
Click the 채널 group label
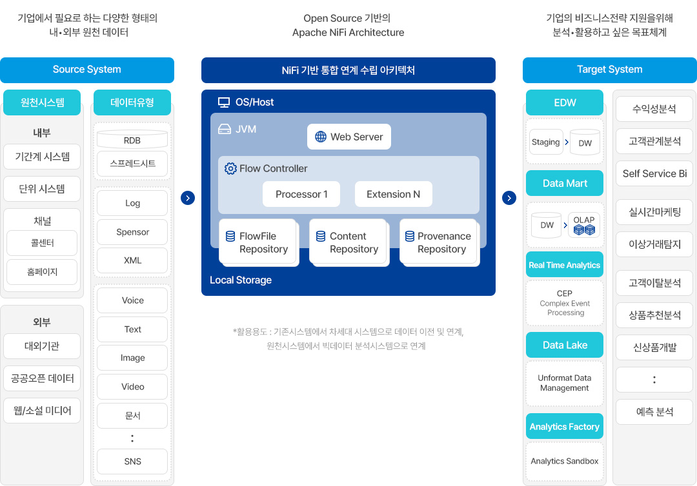[x=42, y=220]
